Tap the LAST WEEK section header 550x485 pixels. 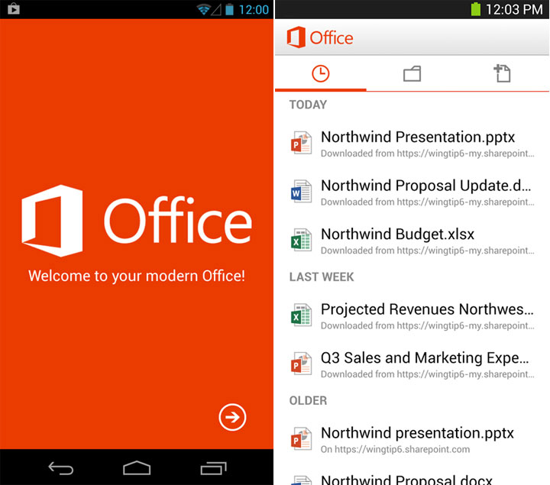click(x=322, y=276)
